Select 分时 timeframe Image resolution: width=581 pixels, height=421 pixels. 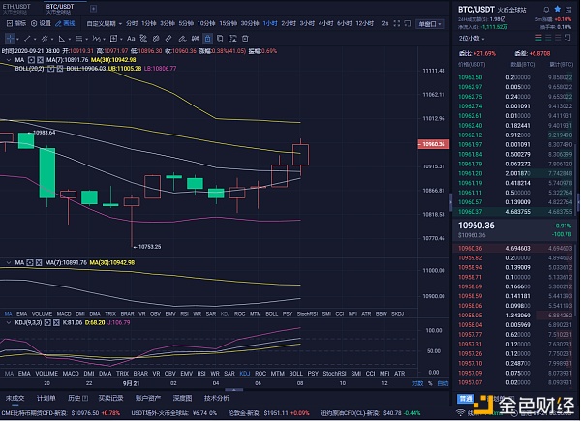click(132, 23)
